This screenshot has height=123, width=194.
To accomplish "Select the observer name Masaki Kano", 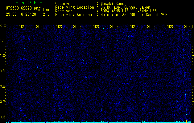I will click(x=112, y=4).
